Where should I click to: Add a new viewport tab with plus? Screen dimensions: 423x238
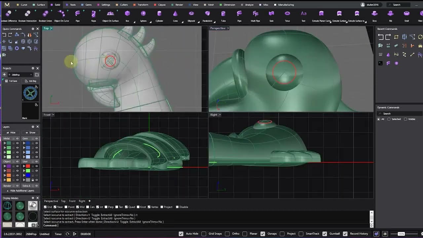coord(89,201)
